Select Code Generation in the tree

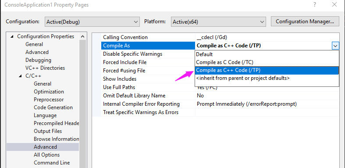click(53, 107)
